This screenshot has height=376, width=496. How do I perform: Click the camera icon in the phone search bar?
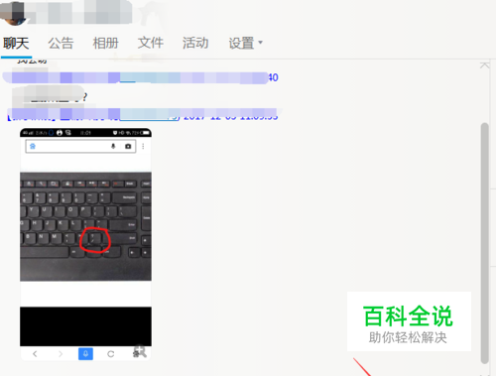pyautogui.click(x=128, y=146)
